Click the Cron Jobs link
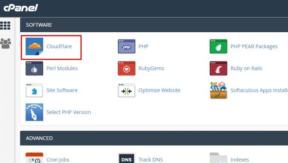This screenshot has height=163, width=288. click(58, 160)
